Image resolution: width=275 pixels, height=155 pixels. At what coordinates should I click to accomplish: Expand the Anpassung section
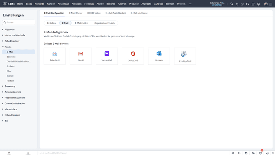[x=10, y=86]
